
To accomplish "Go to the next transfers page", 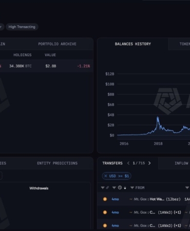I will click(x=149, y=163).
